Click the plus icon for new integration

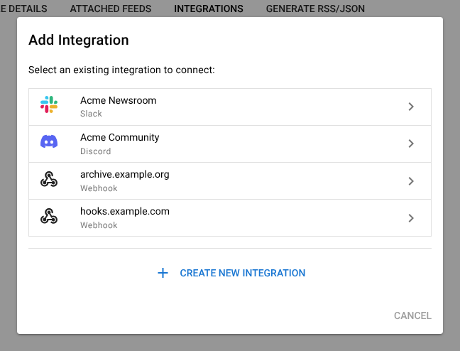coord(163,273)
